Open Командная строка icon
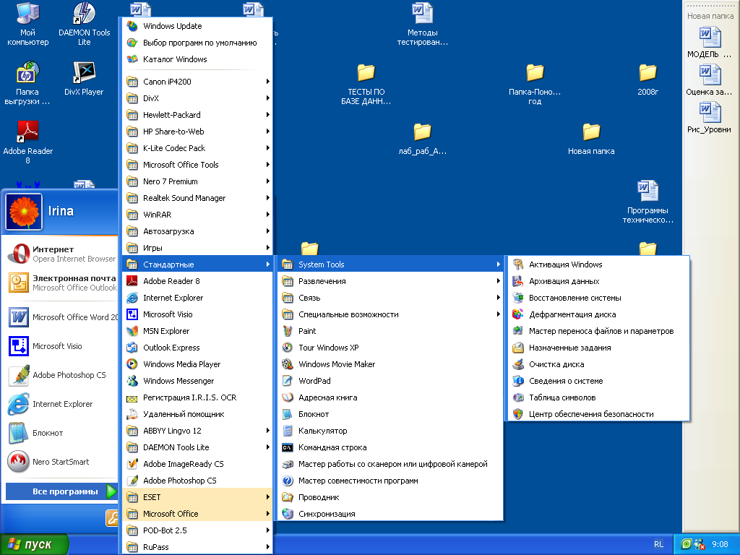The width and height of the screenshot is (740, 555). [288, 447]
